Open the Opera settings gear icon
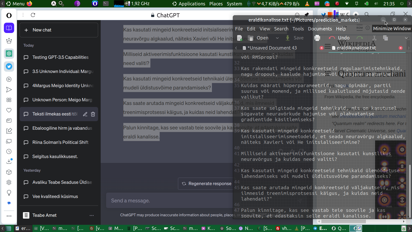 coord(9,183)
